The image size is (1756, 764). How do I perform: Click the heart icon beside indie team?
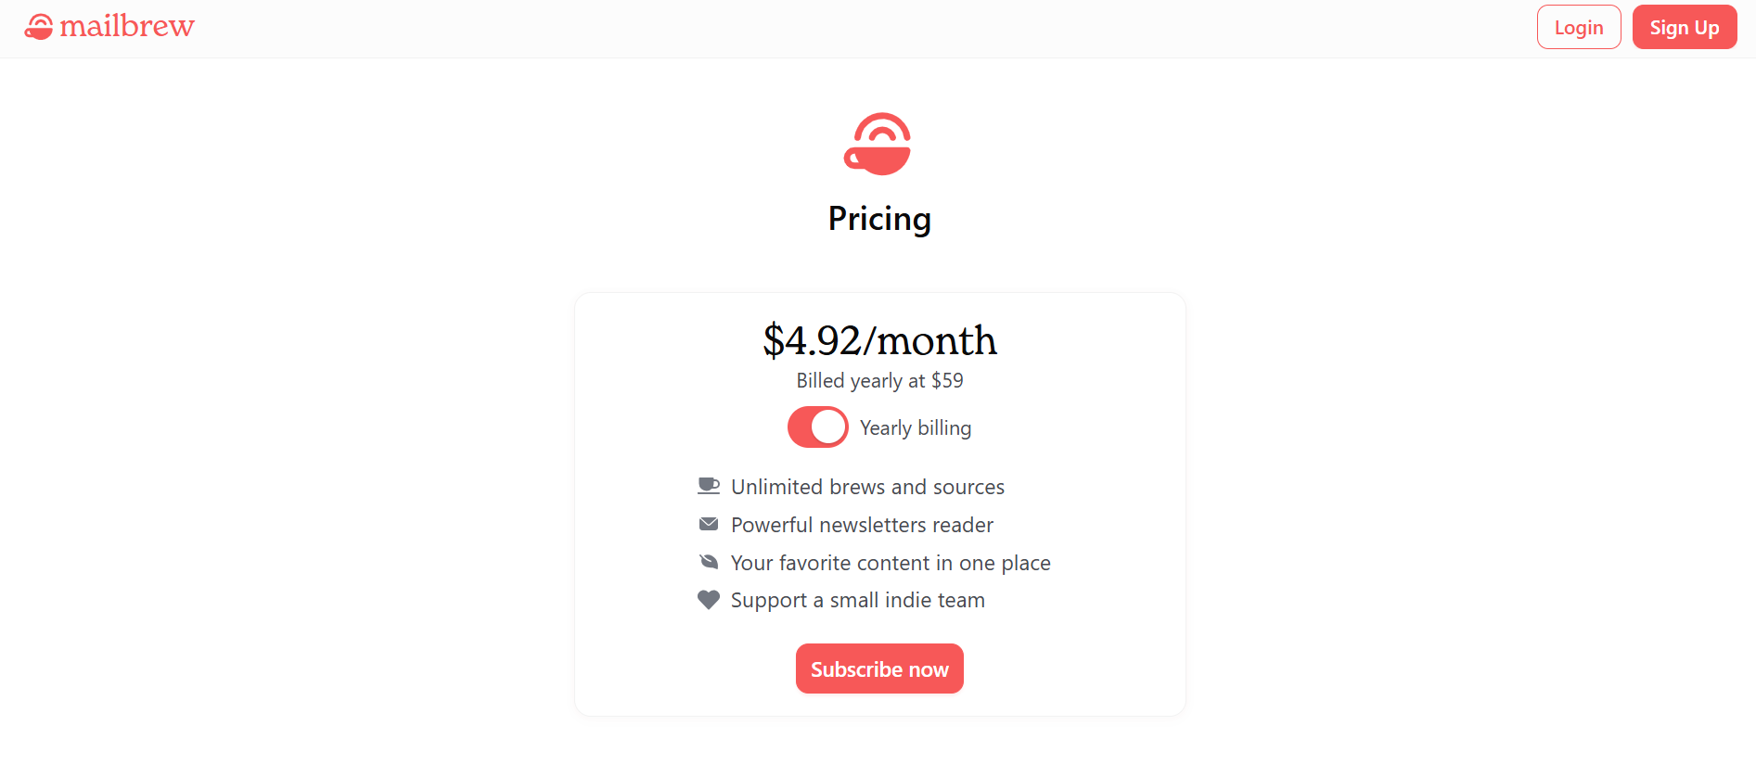tap(709, 599)
